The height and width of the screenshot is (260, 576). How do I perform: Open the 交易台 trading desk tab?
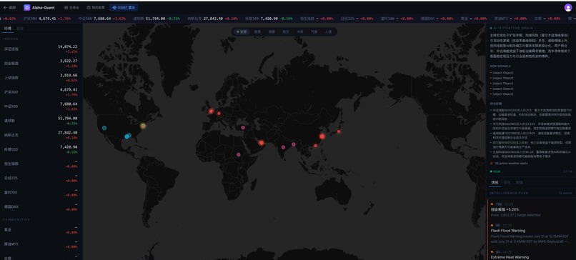tap(71, 7)
